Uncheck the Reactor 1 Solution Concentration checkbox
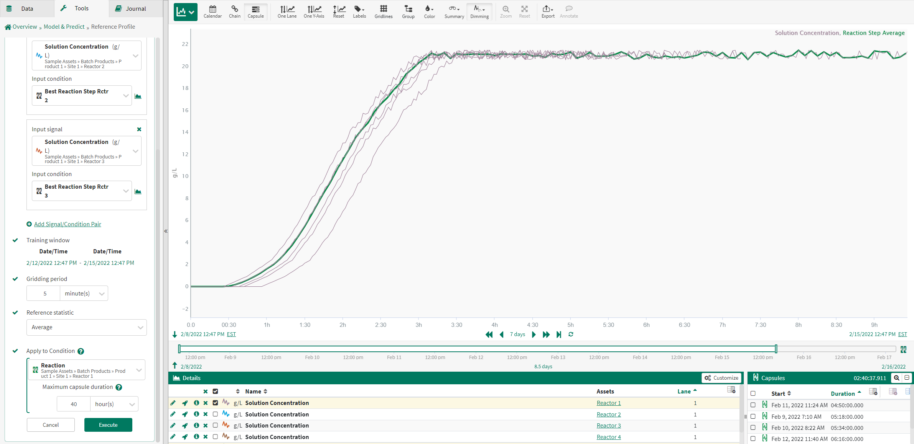 pos(215,403)
